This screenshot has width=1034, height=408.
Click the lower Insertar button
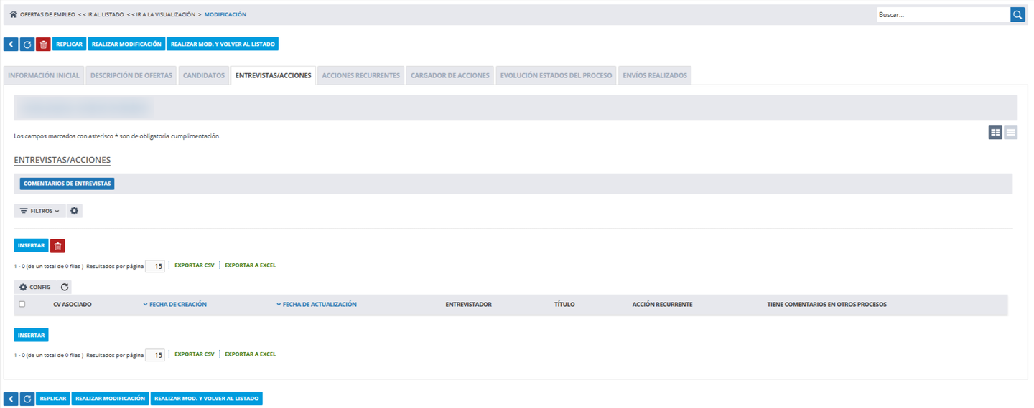(31, 335)
